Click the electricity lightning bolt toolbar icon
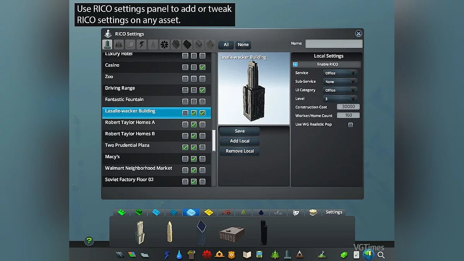 (167, 255)
